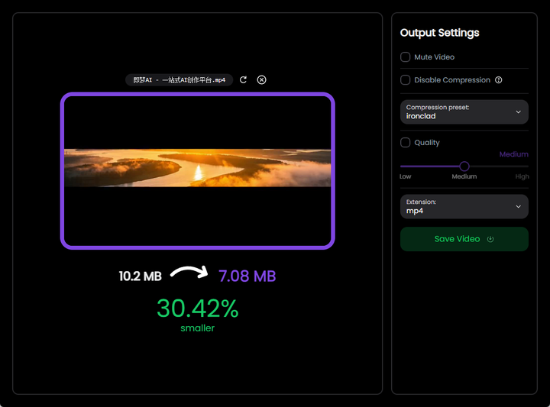Click the download icon in Save Video
Screen dimensions: 550x407
coord(490,239)
